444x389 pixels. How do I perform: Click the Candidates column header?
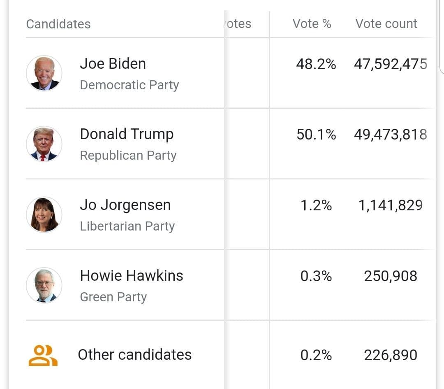click(x=58, y=24)
